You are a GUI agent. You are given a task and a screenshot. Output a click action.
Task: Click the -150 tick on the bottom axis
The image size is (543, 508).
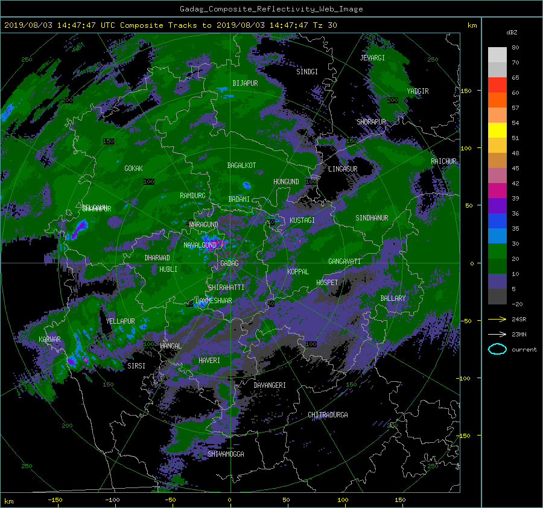55,500
